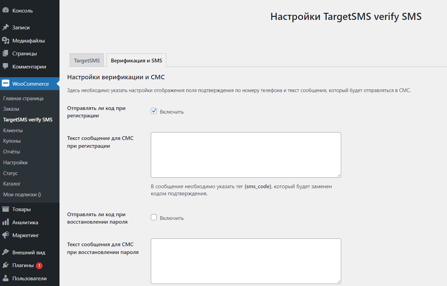Open Заказы submenu link
The width and height of the screenshot is (447, 286).
pos(11,109)
